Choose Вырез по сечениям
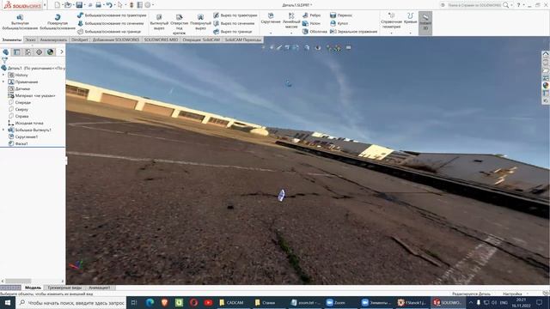 point(234,23)
